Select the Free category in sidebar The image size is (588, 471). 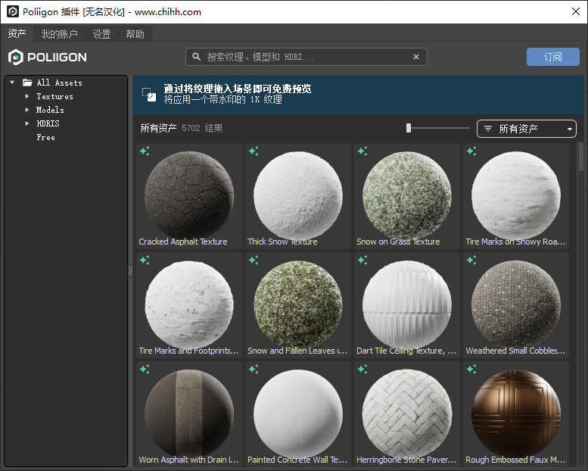pos(45,137)
